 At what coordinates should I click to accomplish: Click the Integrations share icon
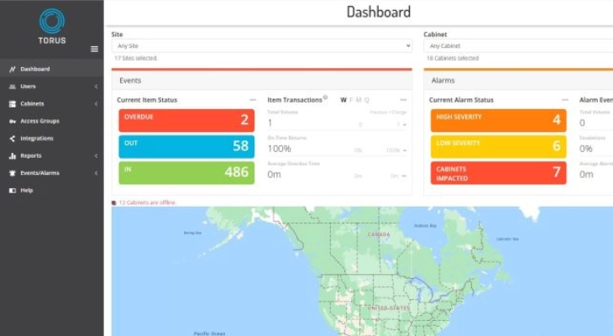coord(12,139)
